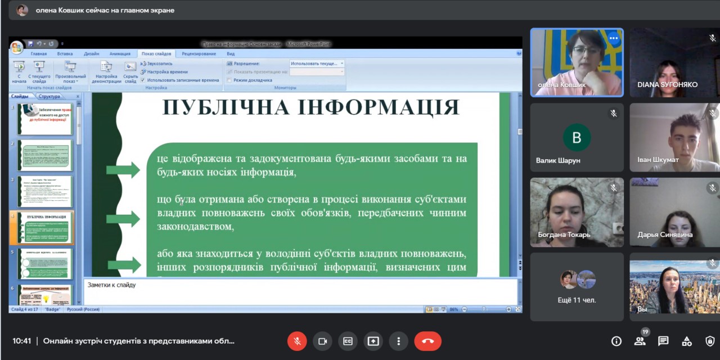
Task: Open the chat panel icon
Action: 663,341
